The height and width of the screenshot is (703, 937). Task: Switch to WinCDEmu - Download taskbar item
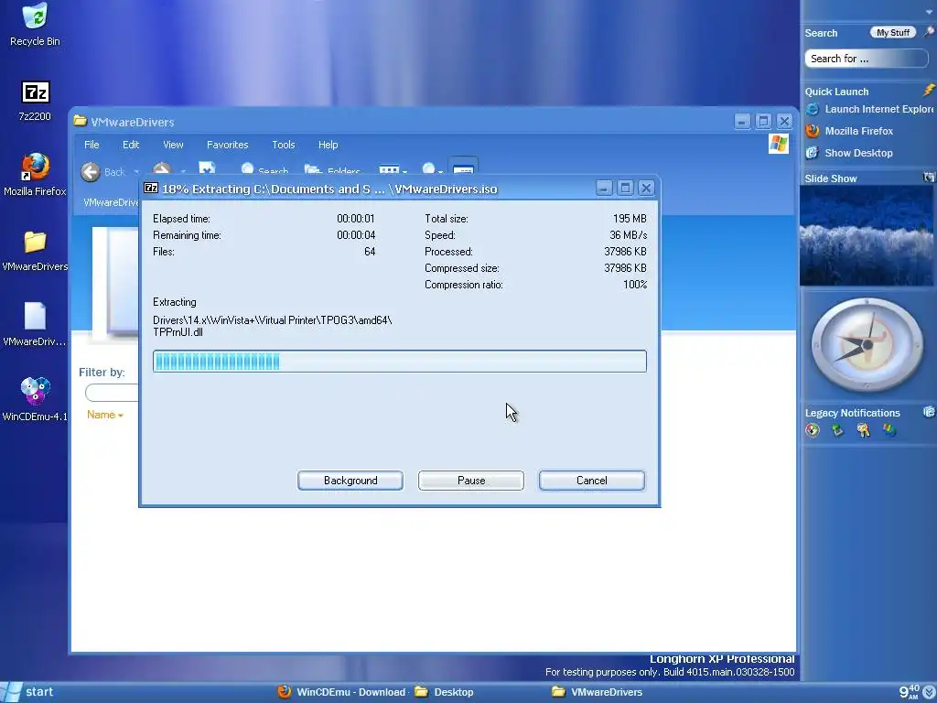(342, 692)
